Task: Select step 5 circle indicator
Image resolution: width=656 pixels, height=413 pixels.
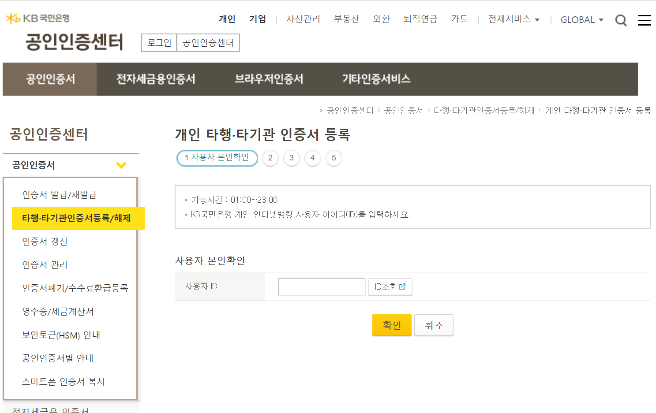Action: tap(334, 158)
